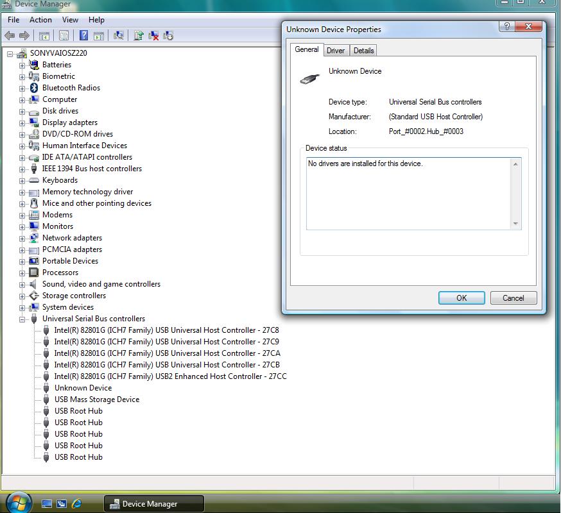This screenshot has height=513, width=561.
Task: Click the SONYVAIOSZ220 computer icon
Action: (x=22, y=53)
